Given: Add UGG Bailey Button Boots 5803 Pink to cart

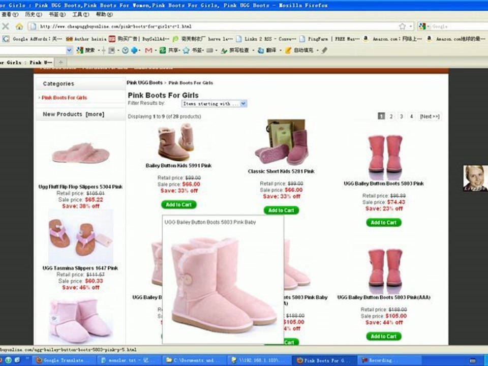Looking at the screenshot, I should click(384, 223).
